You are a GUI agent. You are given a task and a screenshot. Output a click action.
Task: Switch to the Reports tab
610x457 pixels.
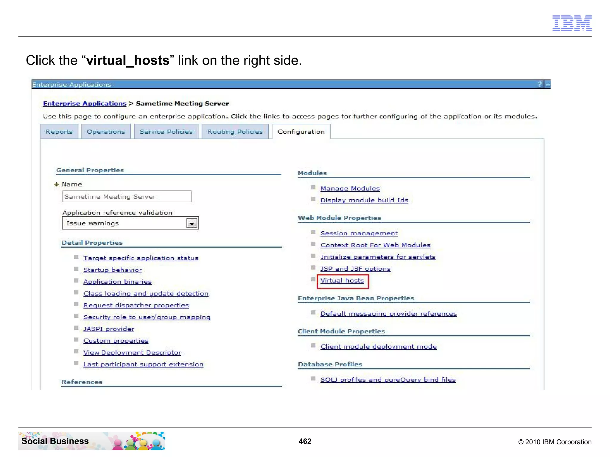[59, 132]
